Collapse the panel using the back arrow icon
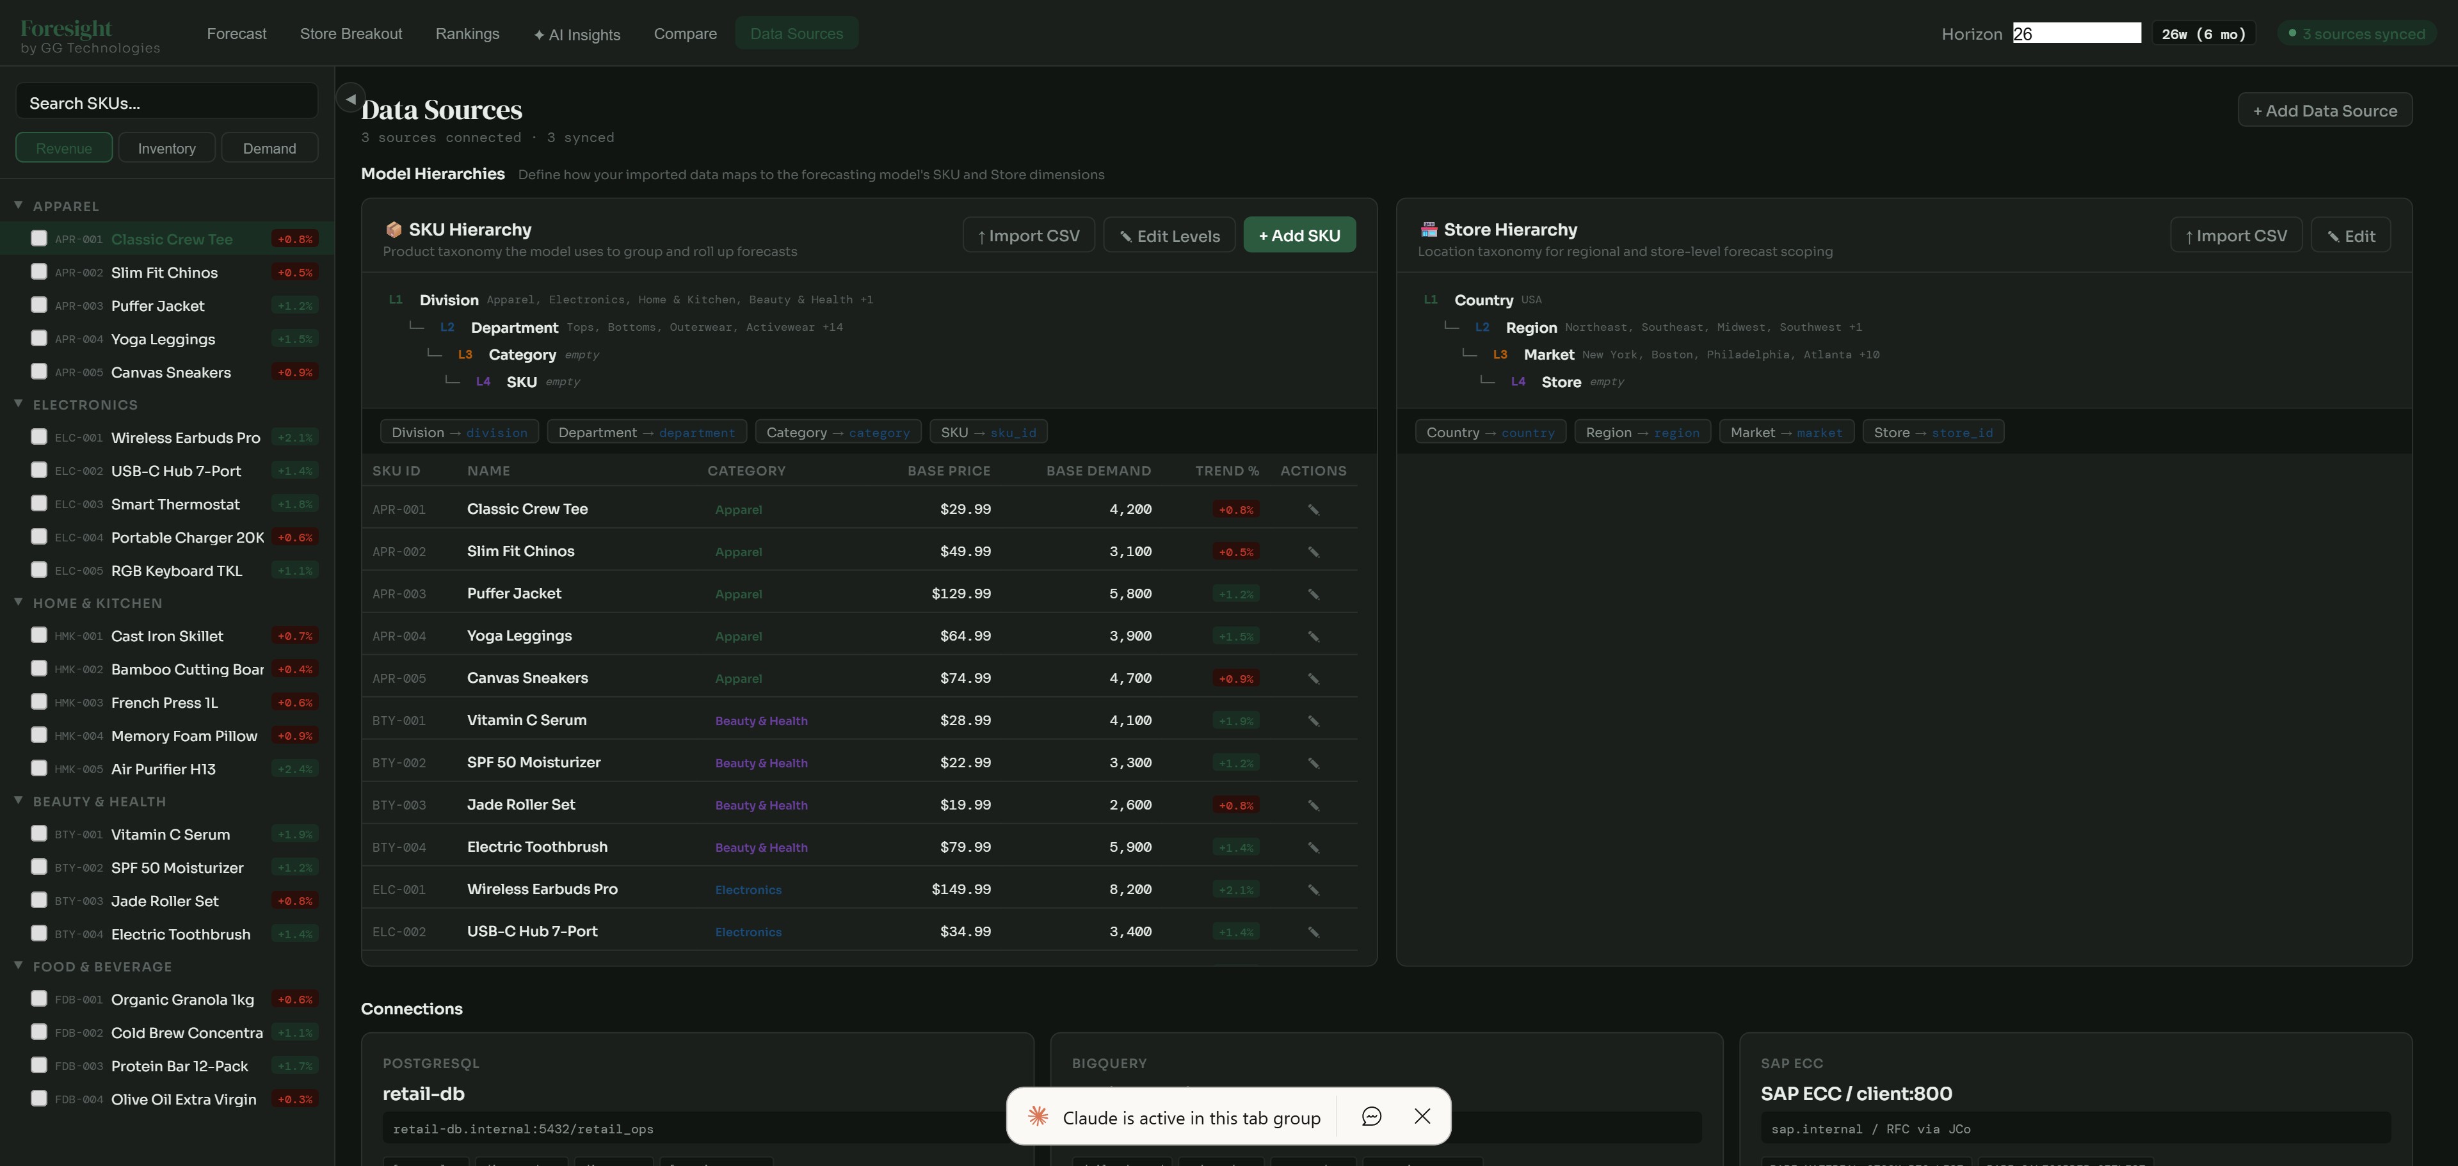Image resolution: width=2458 pixels, height=1166 pixels. tap(350, 99)
